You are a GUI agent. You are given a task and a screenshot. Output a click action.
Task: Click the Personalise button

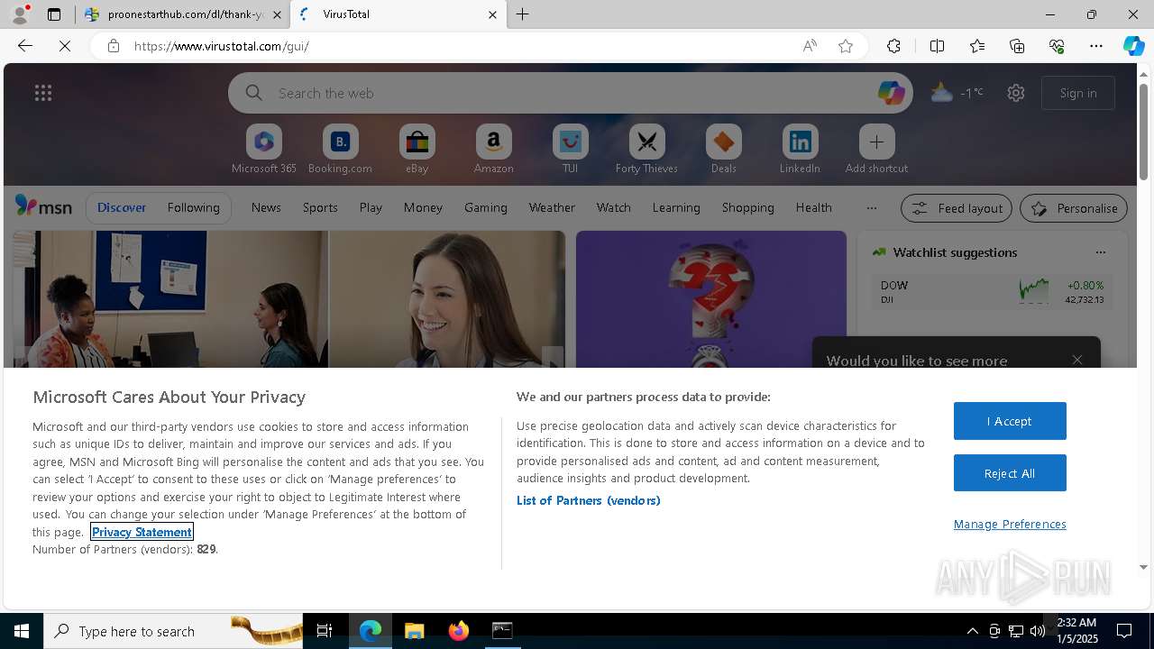(1074, 208)
